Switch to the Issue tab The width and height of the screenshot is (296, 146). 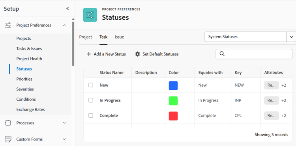tap(120, 37)
